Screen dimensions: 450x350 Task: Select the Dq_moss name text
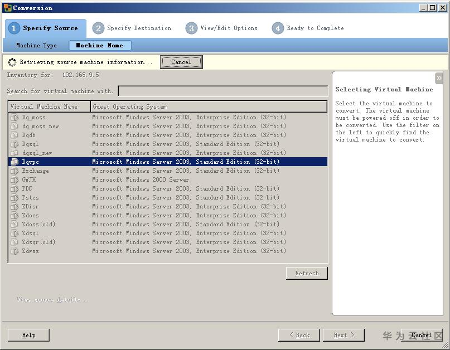[34, 118]
